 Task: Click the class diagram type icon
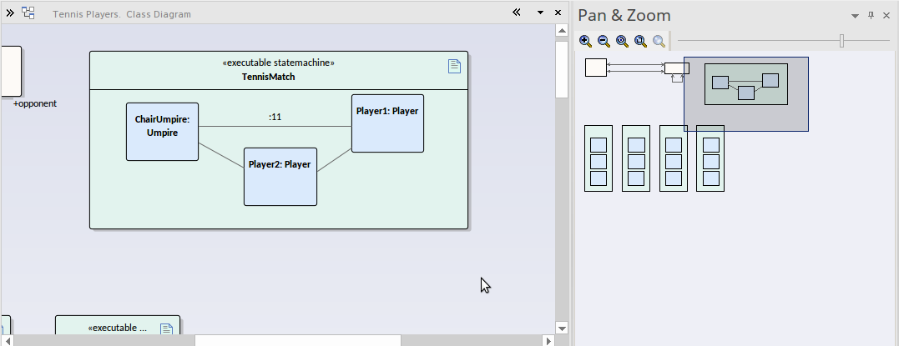click(x=28, y=13)
